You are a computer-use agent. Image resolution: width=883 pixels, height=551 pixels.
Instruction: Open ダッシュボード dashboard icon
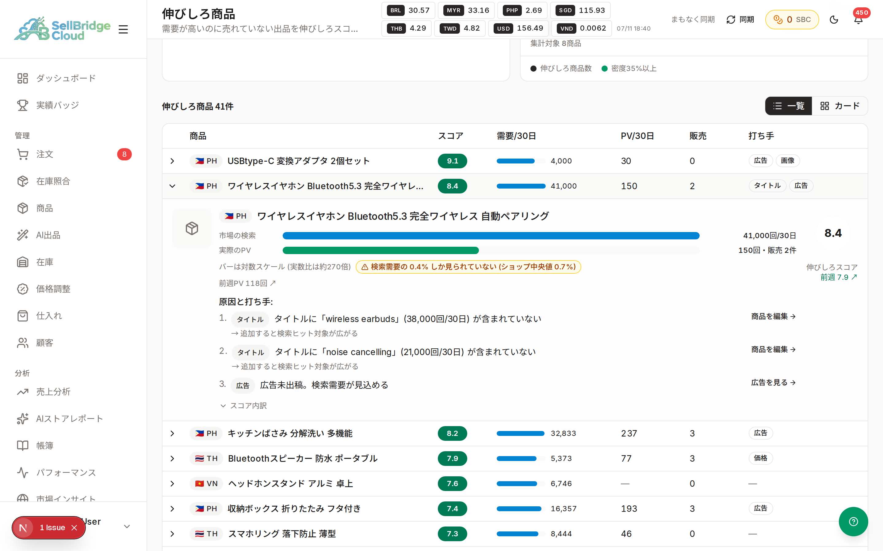coord(23,78)
